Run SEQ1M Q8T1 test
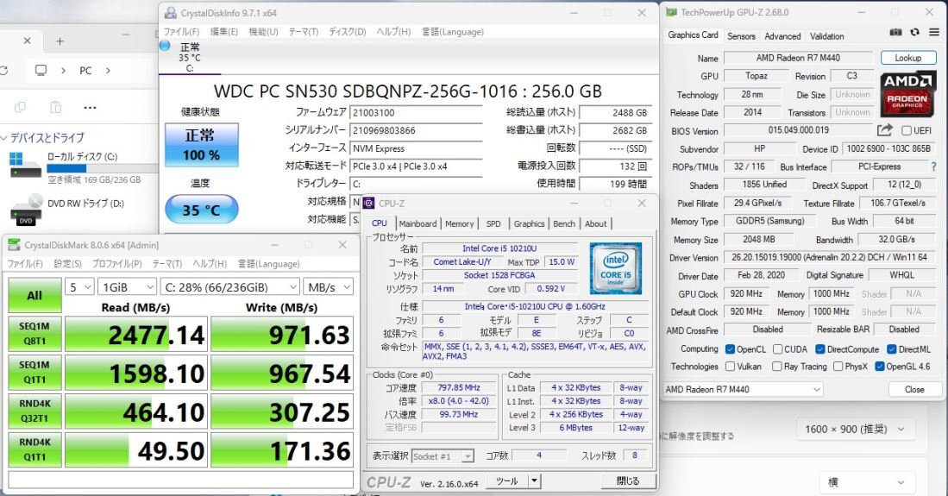The height and width of the screenshot is (496, 948). click(x=35, y=334)
